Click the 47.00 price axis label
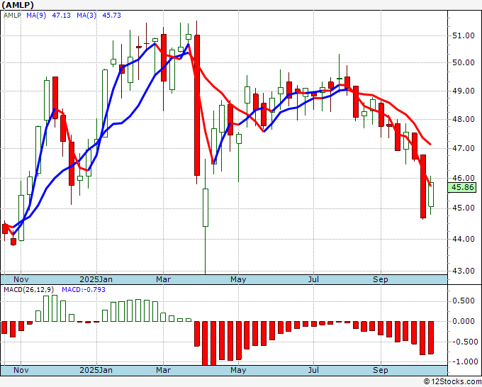 (x=463, y=148)
